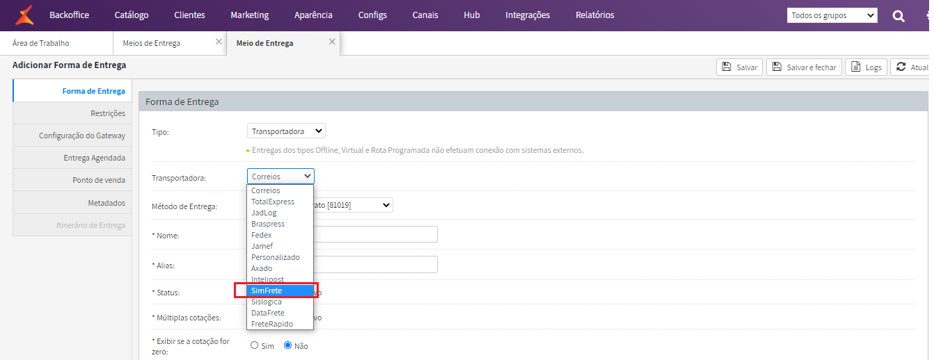The image size is (934, 360).
Task: Choose Correios in the list
Action: pyautogui.click(x=280, y=190)
